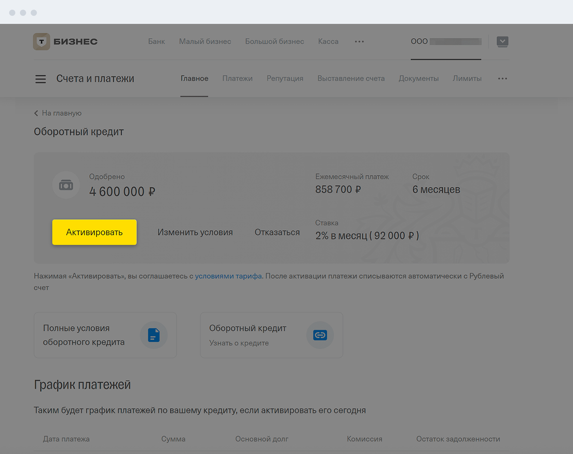Open the Лимиты tab
The width and height of the screenshot is (573, 454).
click(467, 78)
